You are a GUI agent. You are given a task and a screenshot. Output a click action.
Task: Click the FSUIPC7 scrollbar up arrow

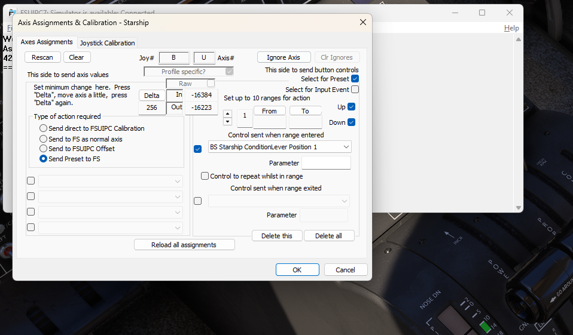tap(518, 39)
